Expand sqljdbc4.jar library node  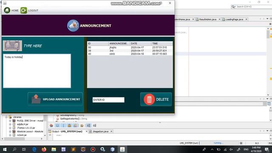10,125
